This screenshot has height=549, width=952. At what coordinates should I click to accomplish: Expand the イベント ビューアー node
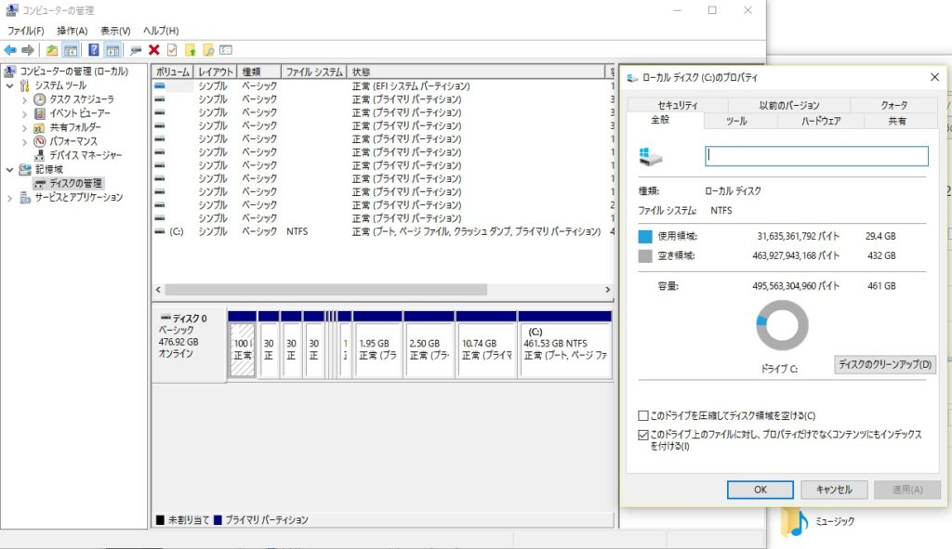point(24,113)
